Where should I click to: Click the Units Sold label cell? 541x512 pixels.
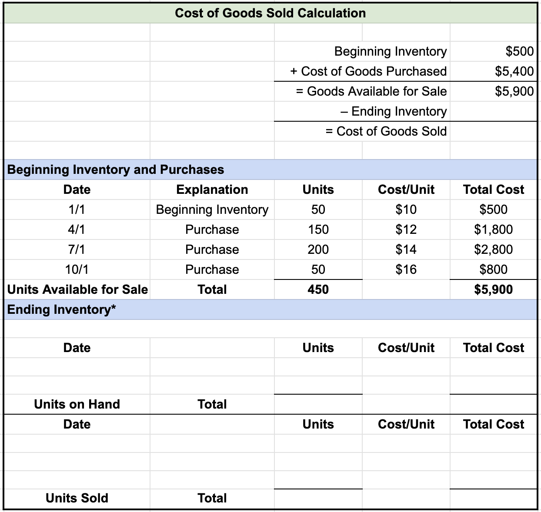pyautogui.click(x=77, y=498)
